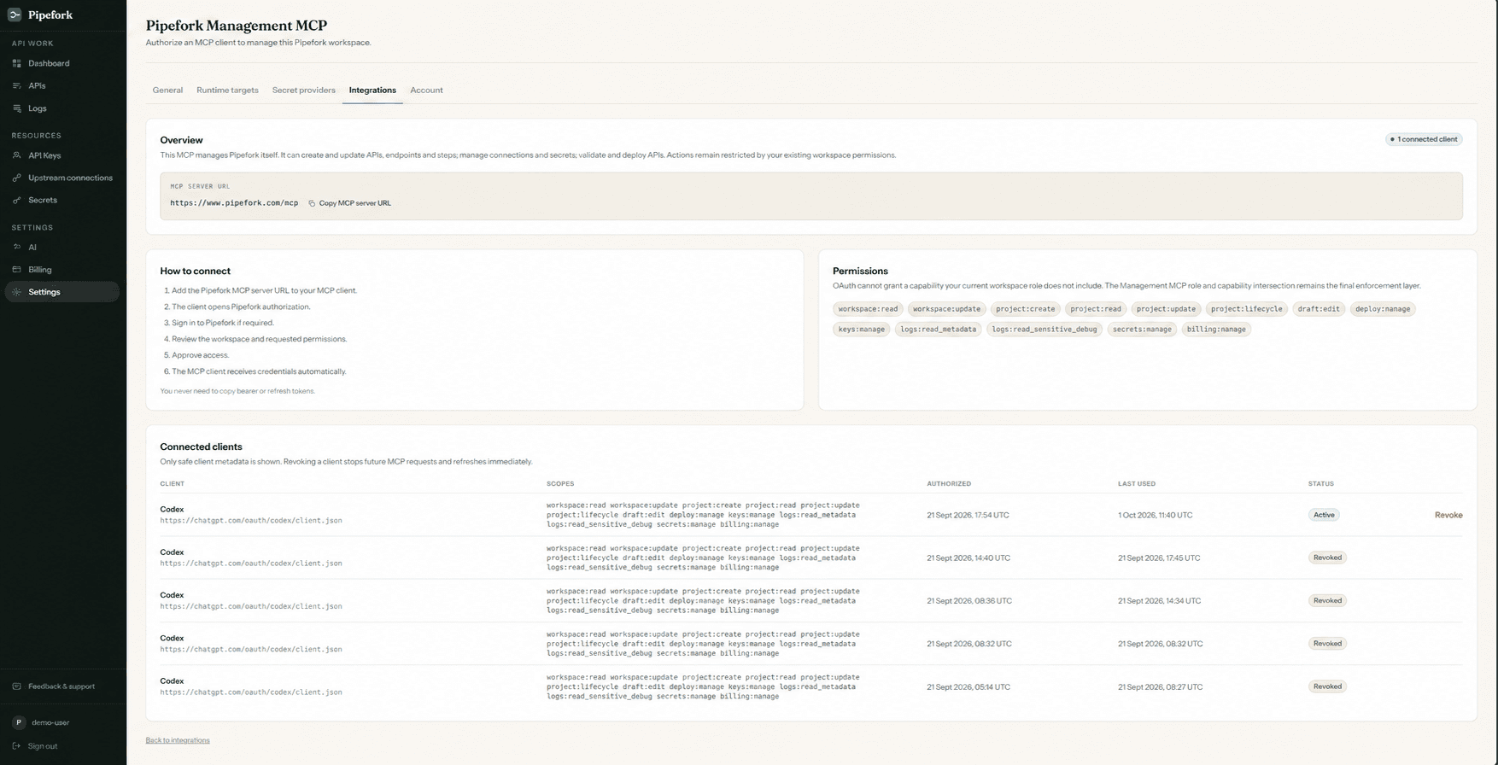Click the APIs sidebar icon

click(x=16, y=85)
